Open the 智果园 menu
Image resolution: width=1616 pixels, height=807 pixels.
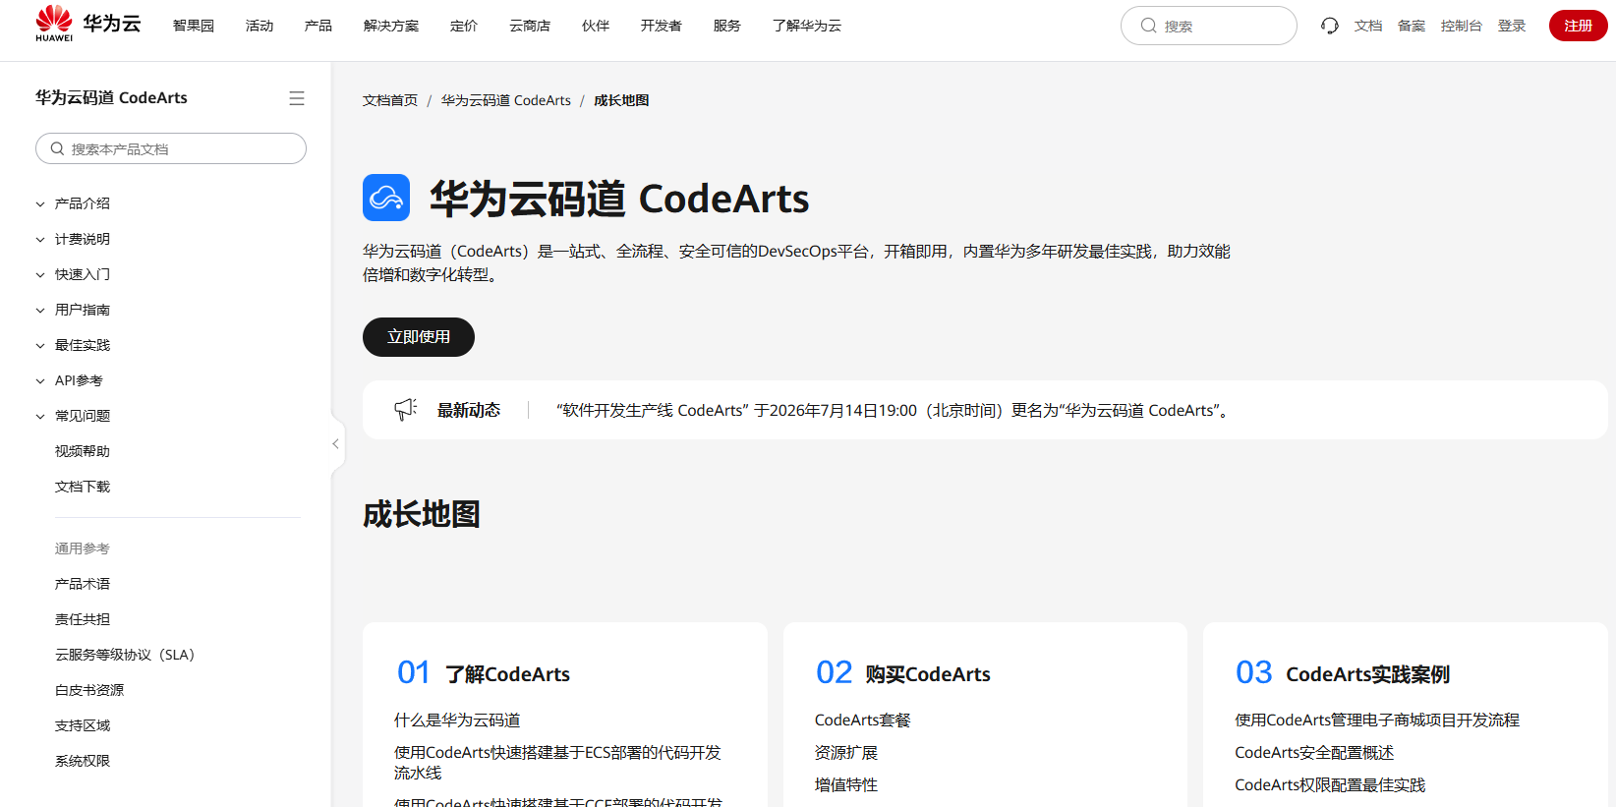click(194, 26)
